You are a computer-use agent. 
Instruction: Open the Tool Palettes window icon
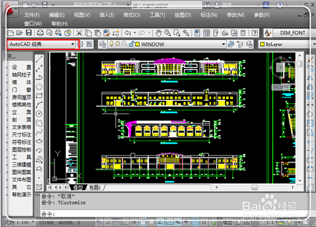216,33
